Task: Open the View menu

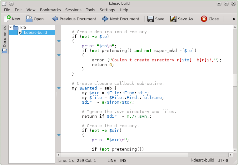Action: coord(31,10)
